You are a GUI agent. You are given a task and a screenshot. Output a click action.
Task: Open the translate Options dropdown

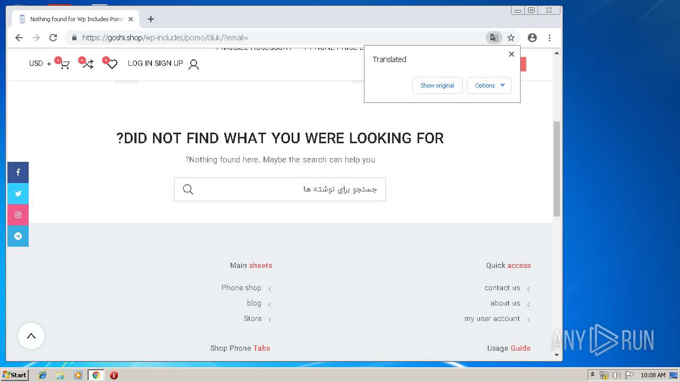[489, 85]
